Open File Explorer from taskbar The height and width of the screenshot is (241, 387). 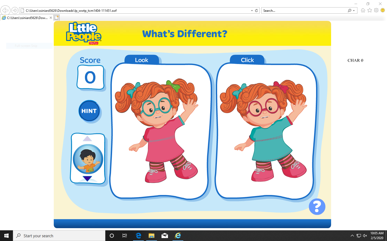(152, 236)
